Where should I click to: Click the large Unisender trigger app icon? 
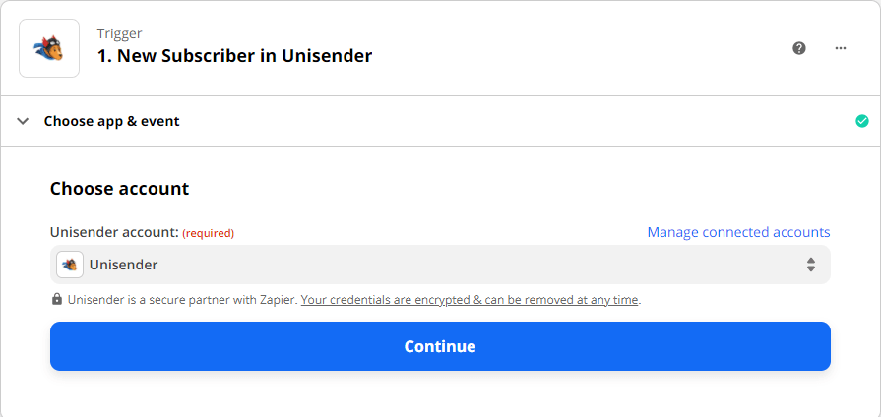click(x=49, y=48)
